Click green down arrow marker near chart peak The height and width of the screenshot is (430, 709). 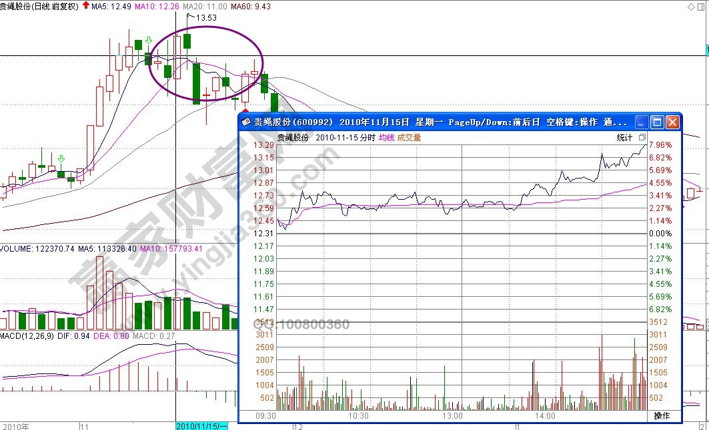coord(148,42)
